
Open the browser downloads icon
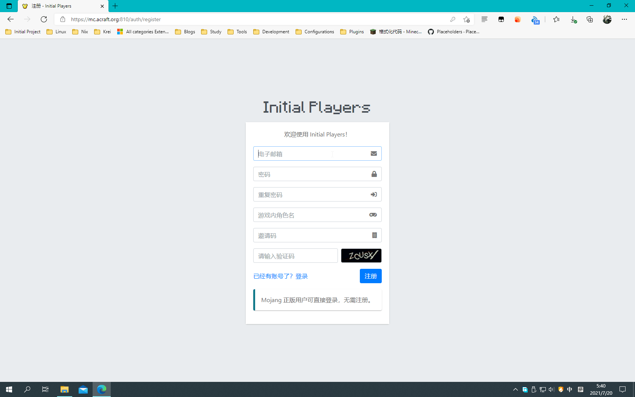(x=573, y=19)
